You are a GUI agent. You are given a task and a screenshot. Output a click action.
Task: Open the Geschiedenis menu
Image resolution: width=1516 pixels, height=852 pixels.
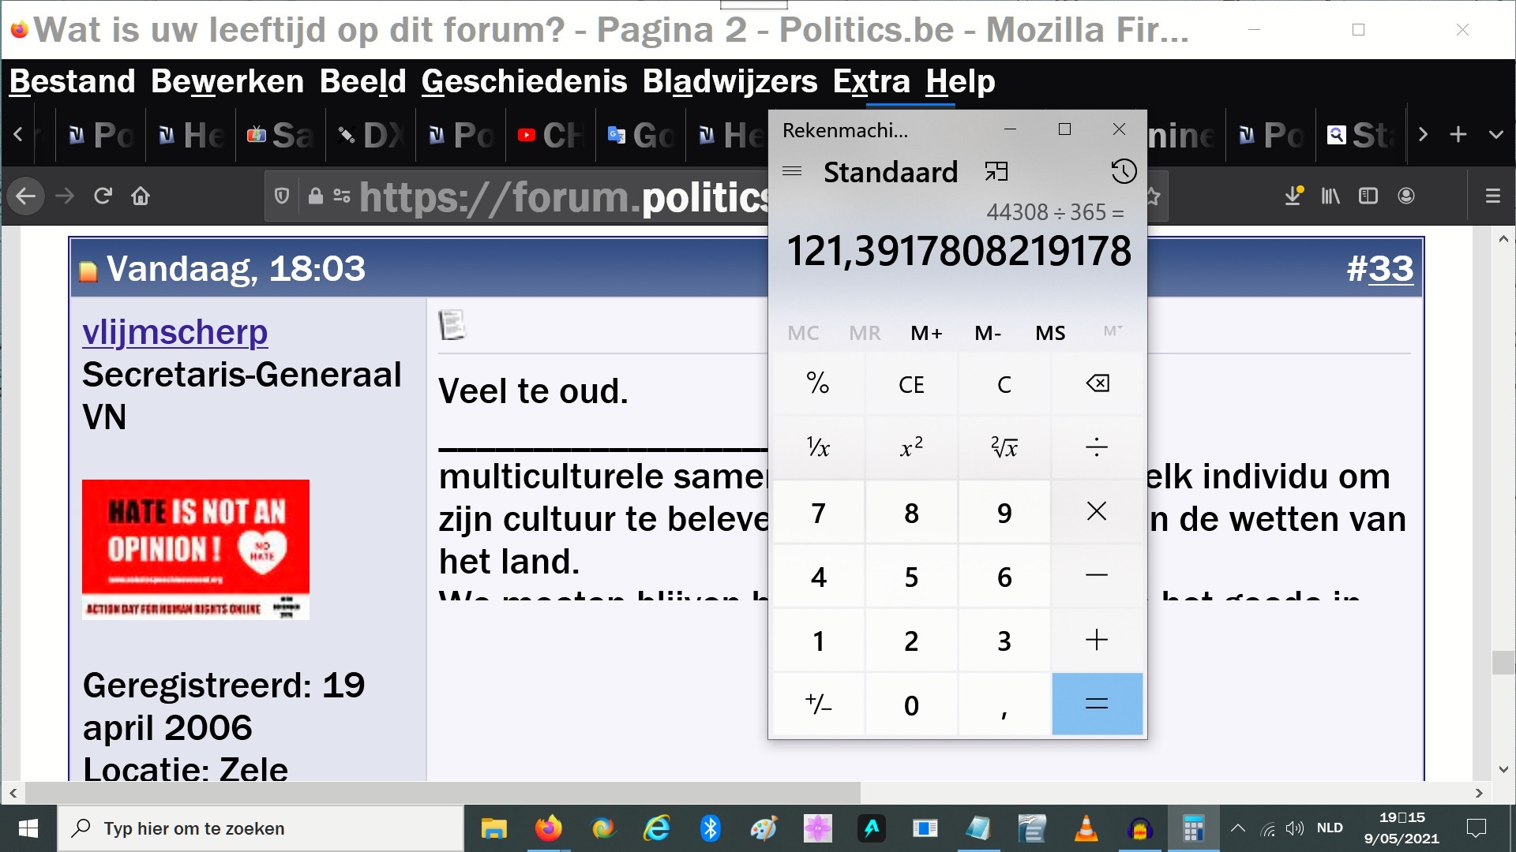(x=523, y=81)
